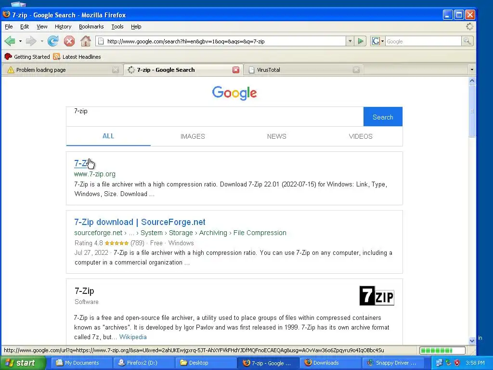Image resolution: width=493 pixels, height=370 pixels.
Task: Click the Google logo
Action: [234, 93]
